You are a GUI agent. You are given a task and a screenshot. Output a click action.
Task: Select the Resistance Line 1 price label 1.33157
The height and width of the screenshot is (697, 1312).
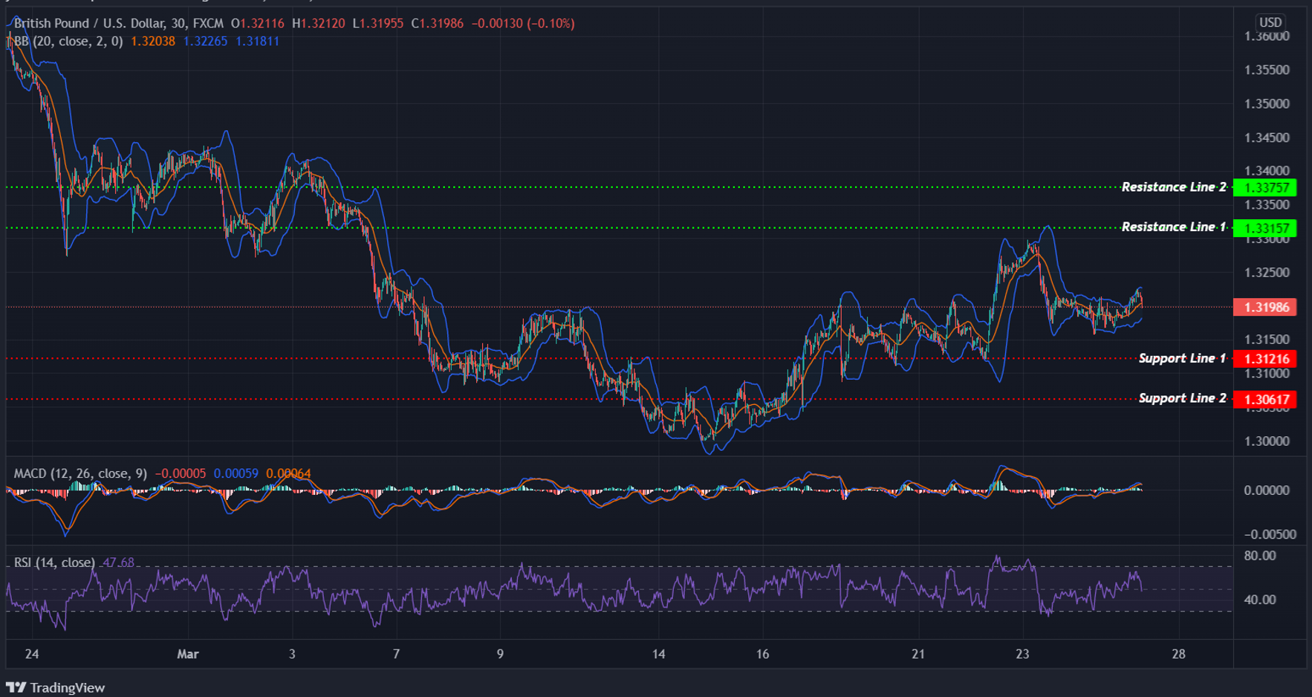1267,229
